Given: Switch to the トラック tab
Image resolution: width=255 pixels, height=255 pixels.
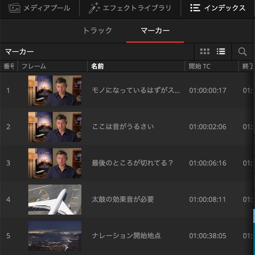Looking at the screenshot, I should coord(97,30).
